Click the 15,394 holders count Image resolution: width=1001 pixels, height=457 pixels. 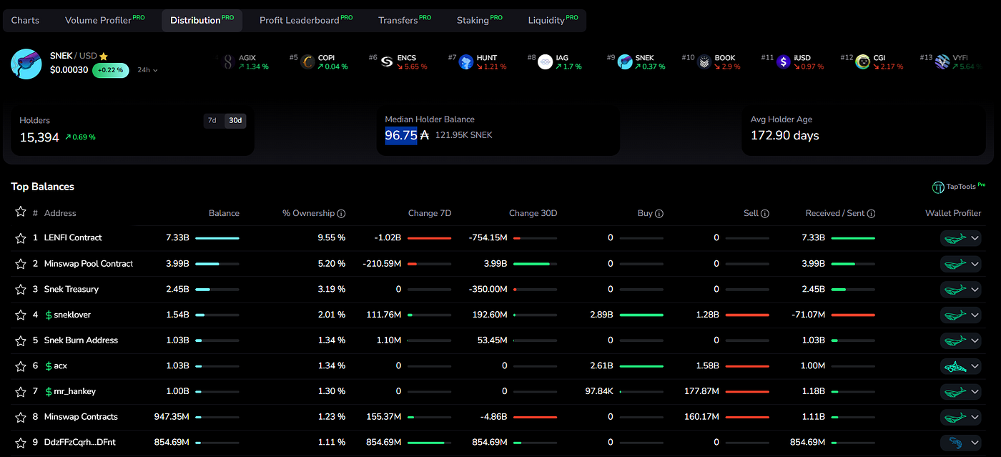coord(39,137)
